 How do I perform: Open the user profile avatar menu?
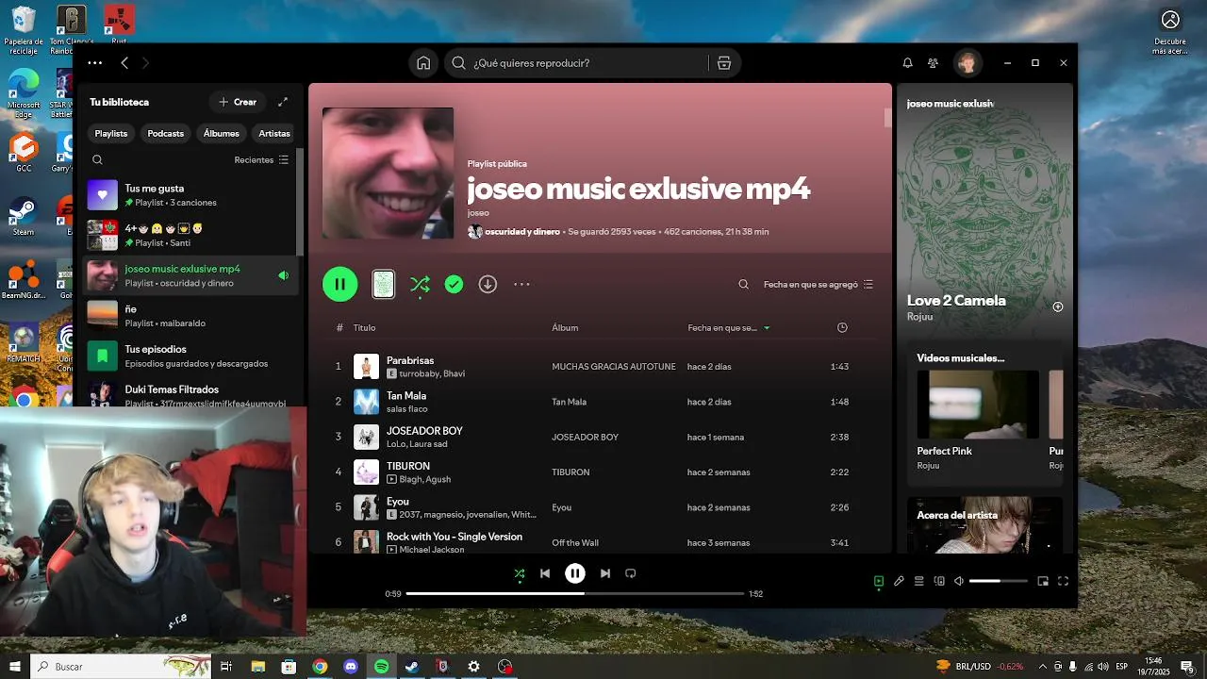[x=967, y=63]
